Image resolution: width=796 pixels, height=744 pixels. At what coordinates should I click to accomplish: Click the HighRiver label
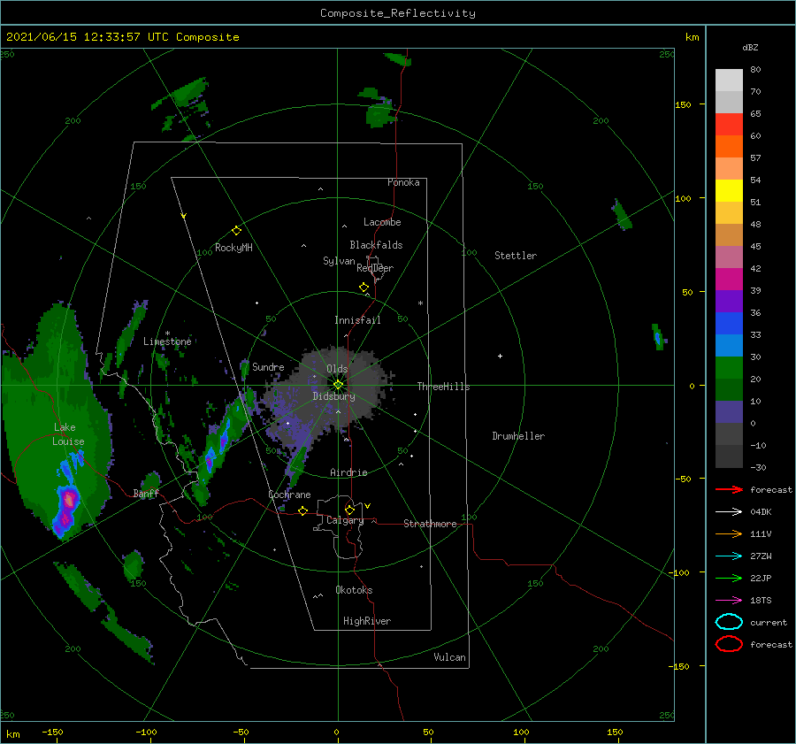[x=367, y=621]
